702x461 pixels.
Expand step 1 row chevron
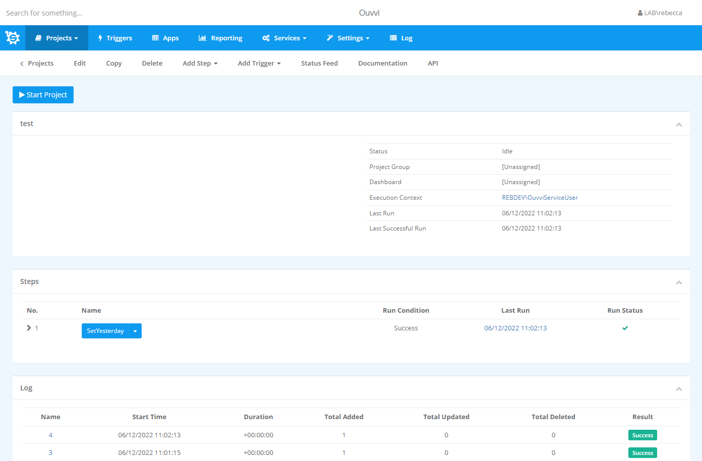(x=29, y=328)
